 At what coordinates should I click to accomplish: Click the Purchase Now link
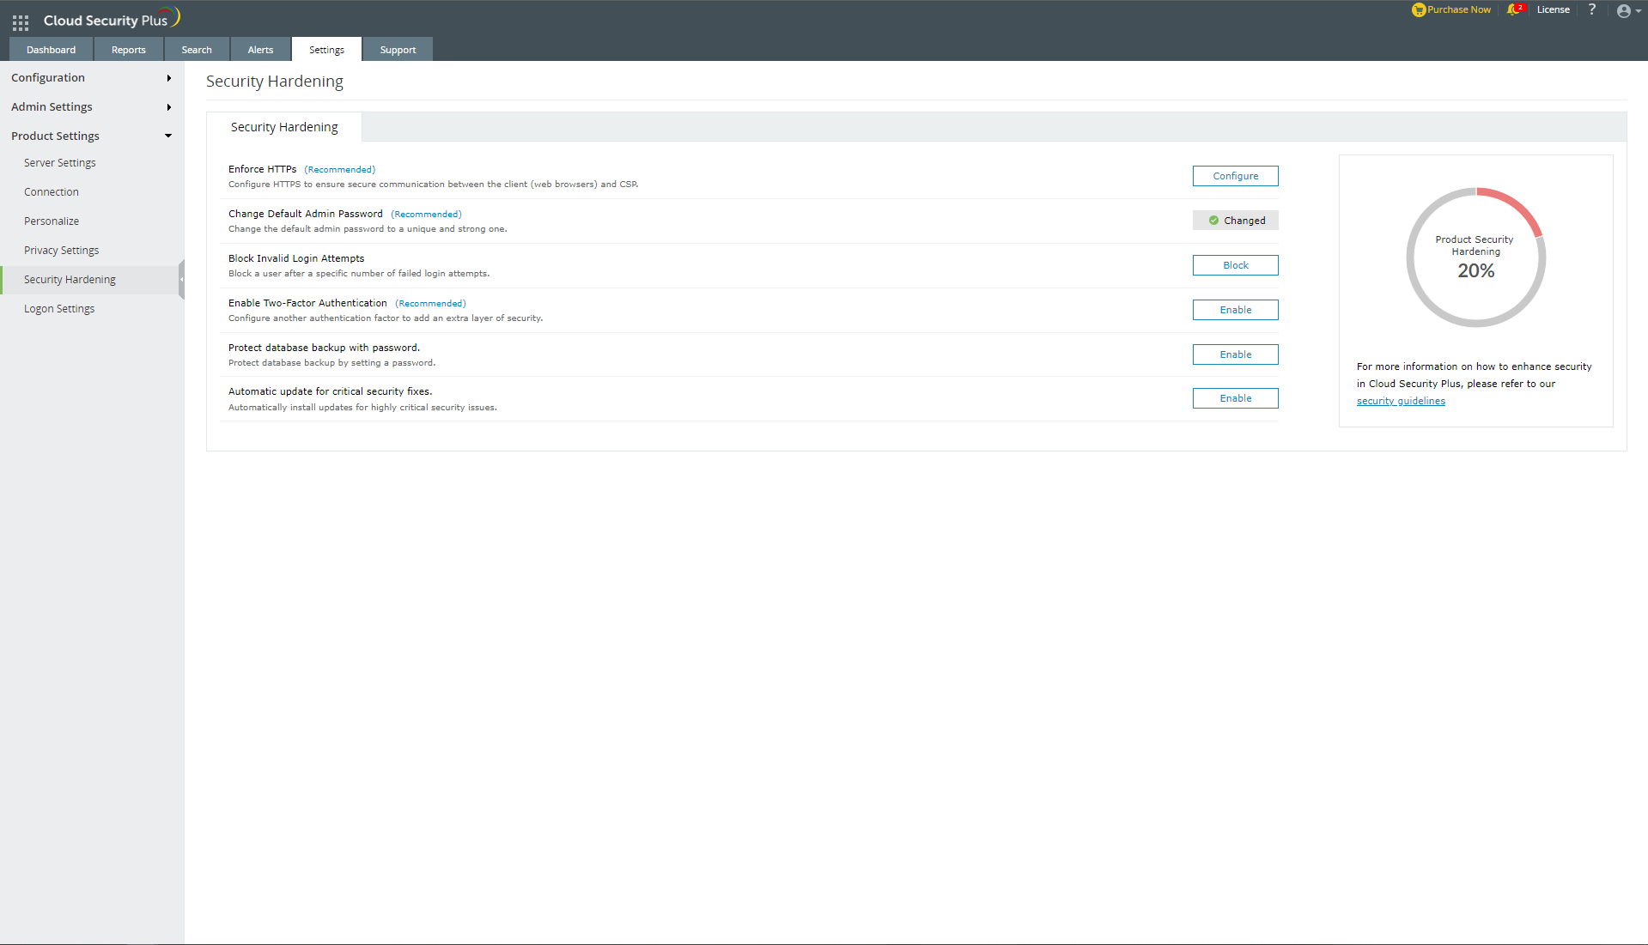(x=1459, y=9)
